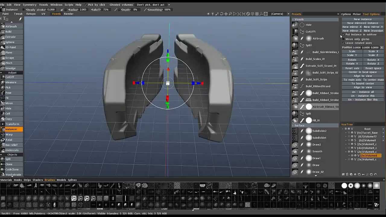The height and width of the screenshot is (217, 386).
Task: Open the Windows menu
Action: pyautogui.click(x=56, y=5)
